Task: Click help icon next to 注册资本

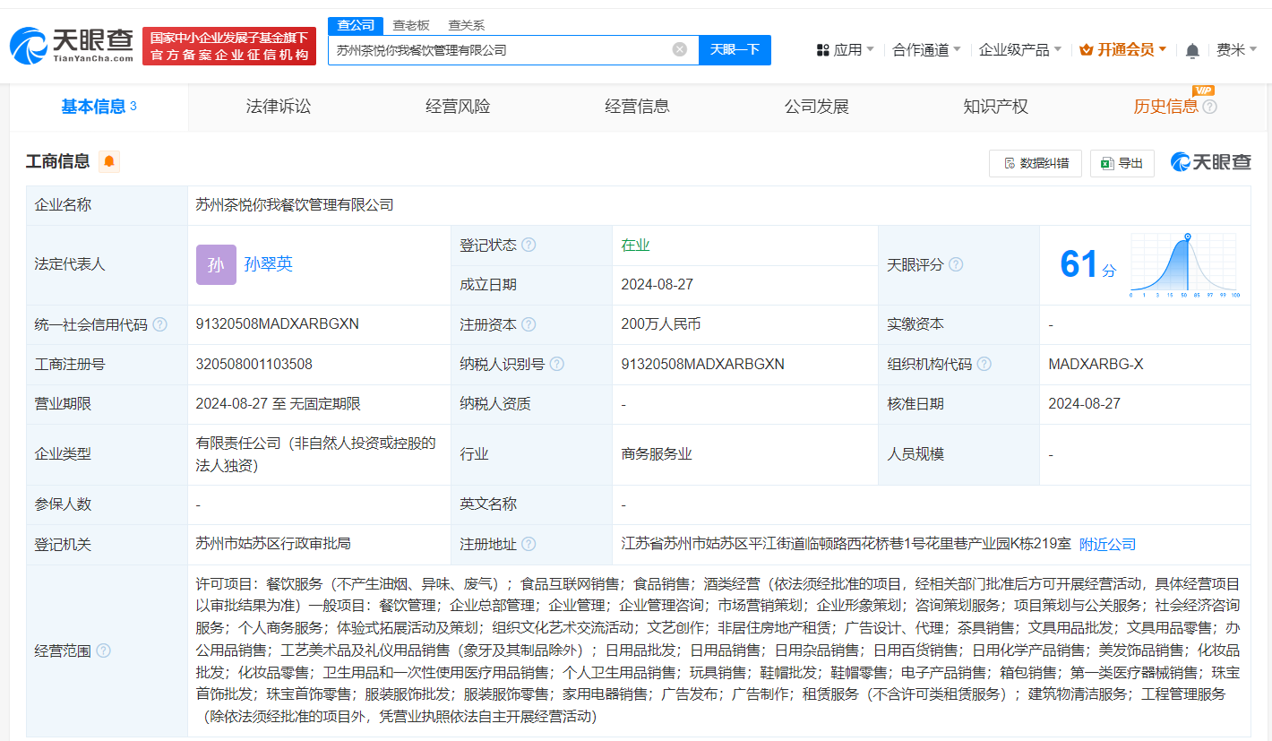Action: pos(529,324)
